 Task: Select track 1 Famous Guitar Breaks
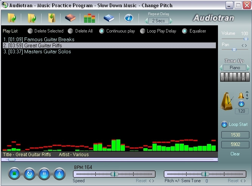[109, 40]
